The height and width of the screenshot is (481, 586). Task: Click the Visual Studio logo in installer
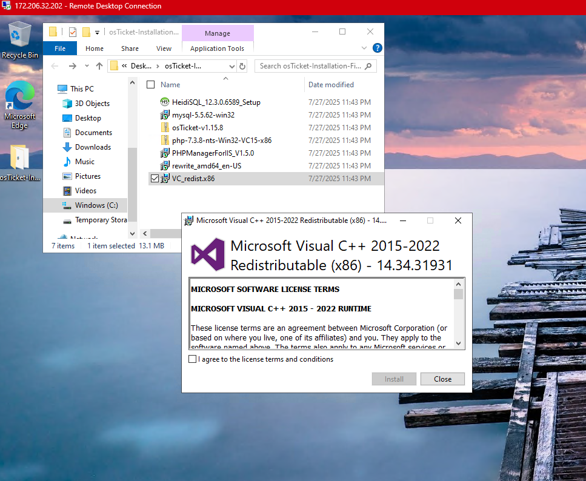pyautogui.click(x=207, y=254)
